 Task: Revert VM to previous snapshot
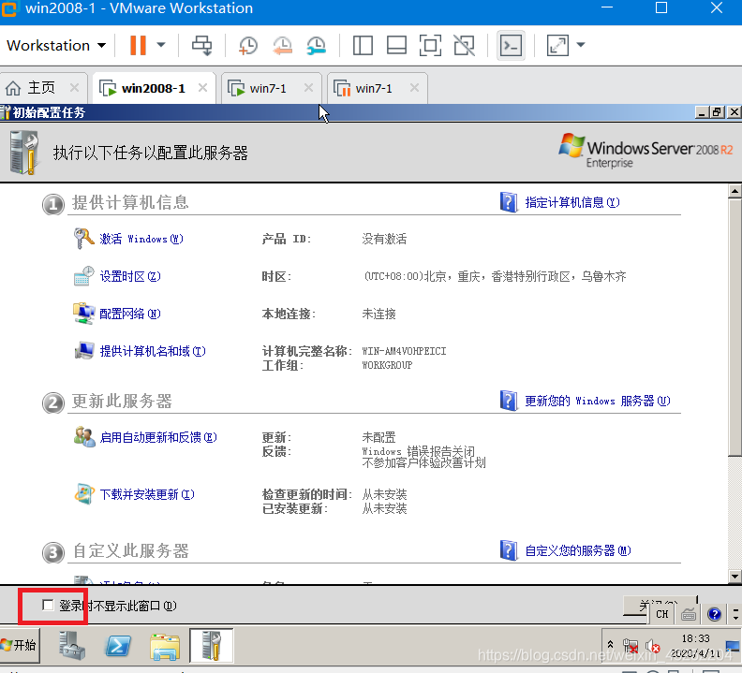(x=283, y=46)
